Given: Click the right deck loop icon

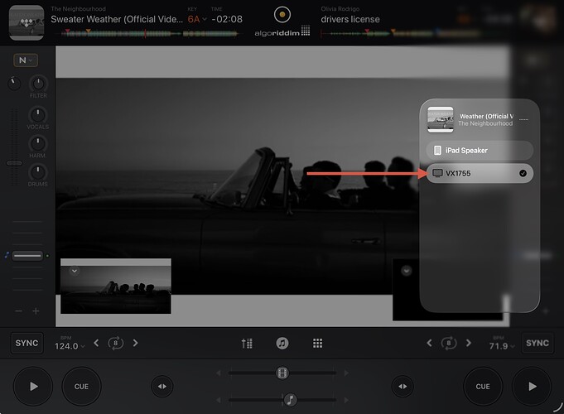Looking at the screenshot, I should point(448,343).
